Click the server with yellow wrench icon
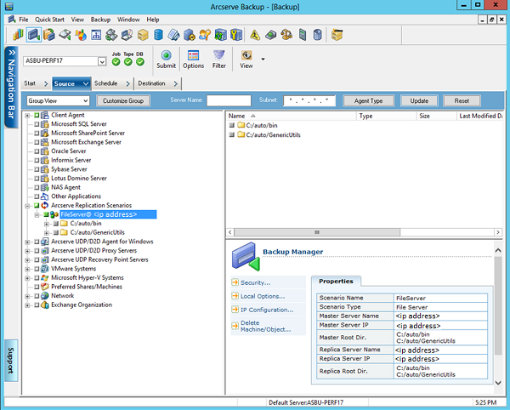 (236, 35)
